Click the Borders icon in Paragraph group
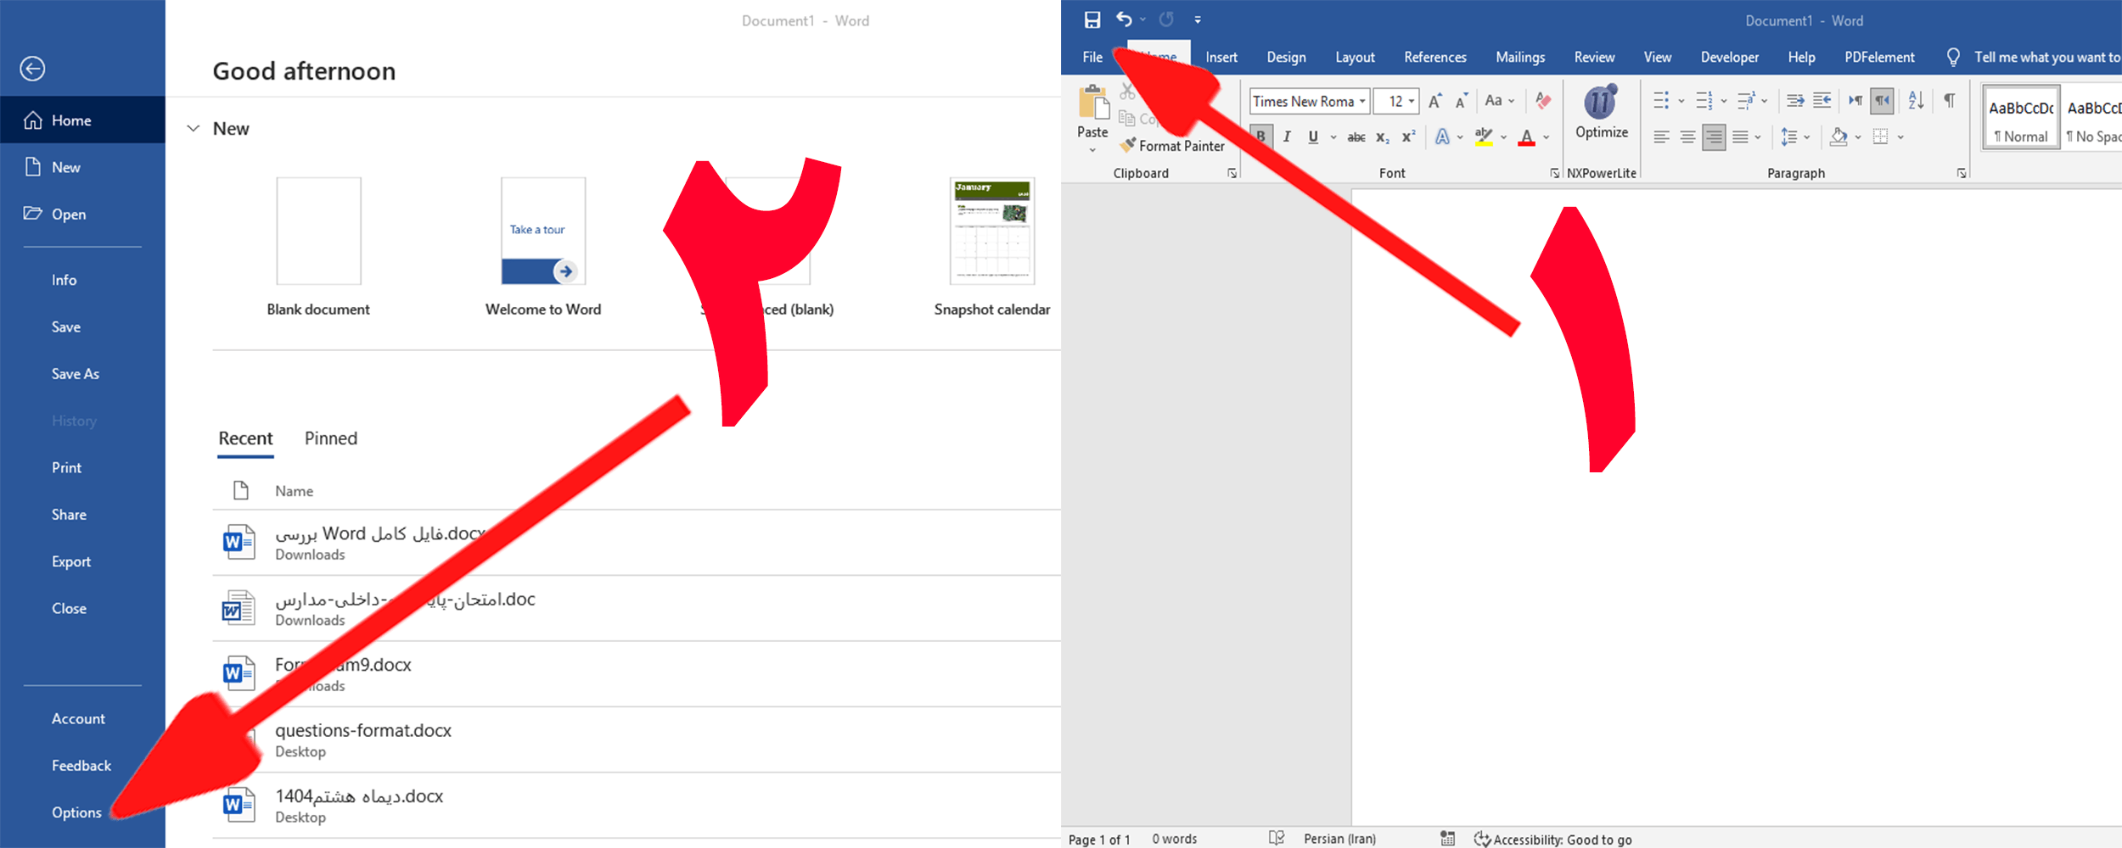Image resolution: width=2122 pixels, height=848 pixels. pos(1881,137)
